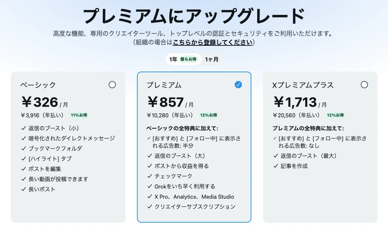The height and width of the screenshot is (231, 388).
Task: Click the blue checkmark icon on プレミアム card
Action: pos(238,85)
